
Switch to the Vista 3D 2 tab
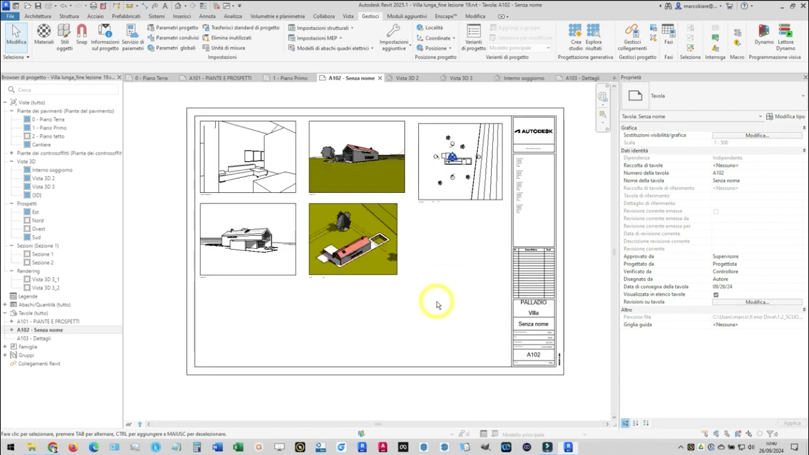[406, 78]
